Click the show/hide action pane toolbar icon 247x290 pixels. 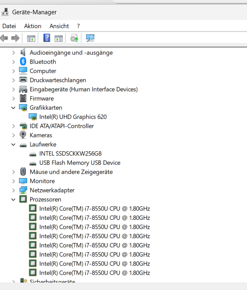click(59, 38)
